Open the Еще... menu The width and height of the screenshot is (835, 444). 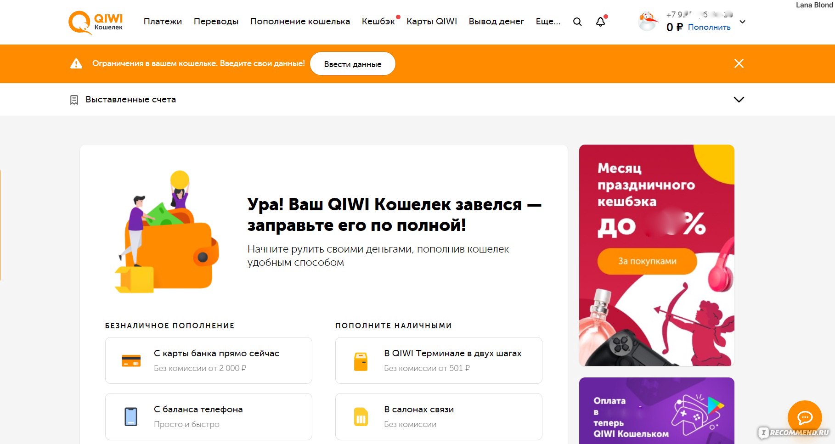548,21
